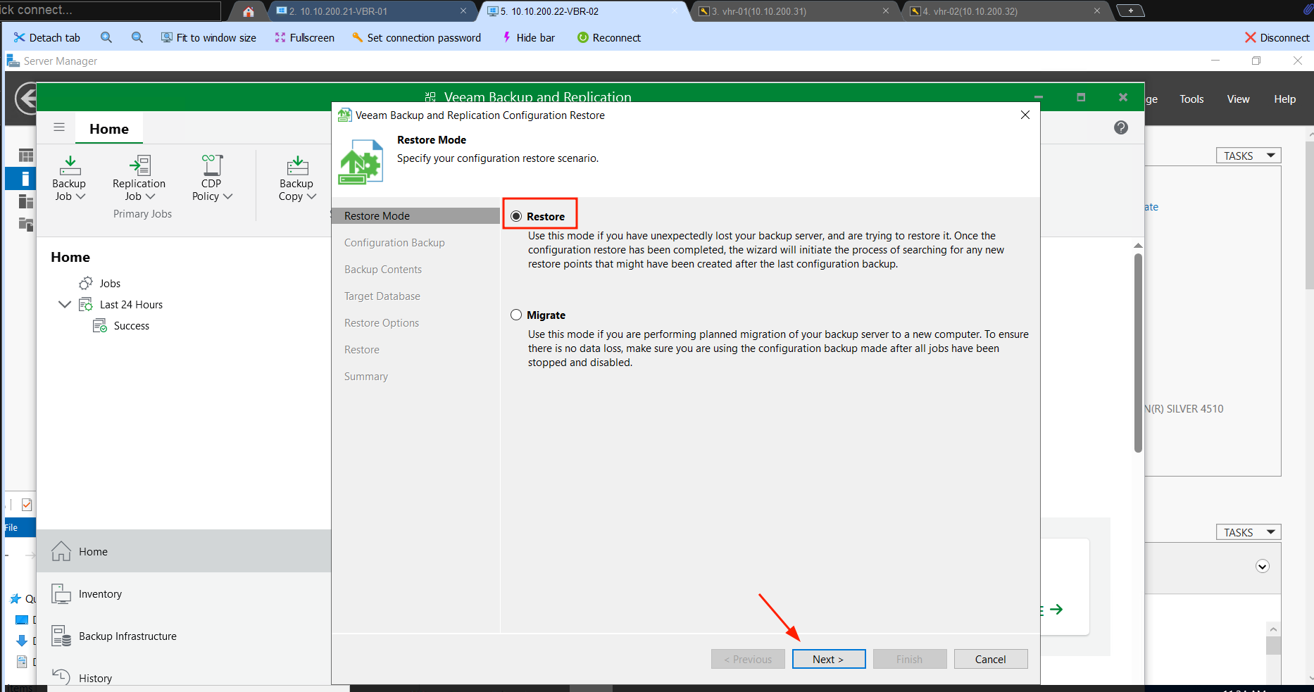The image size is (1314, 692).
Task: Enter Fullscreen mode from the toolbar
Action: [x=305, y=37]
